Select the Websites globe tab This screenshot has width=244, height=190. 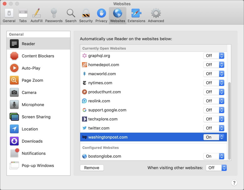tap(118, 16)
